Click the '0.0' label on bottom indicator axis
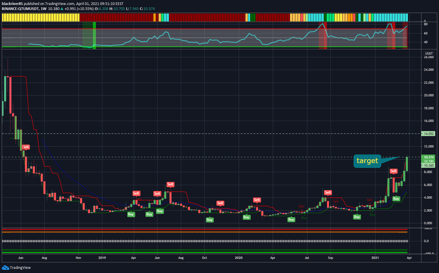439x273 pixels. [x=426, y=241]
